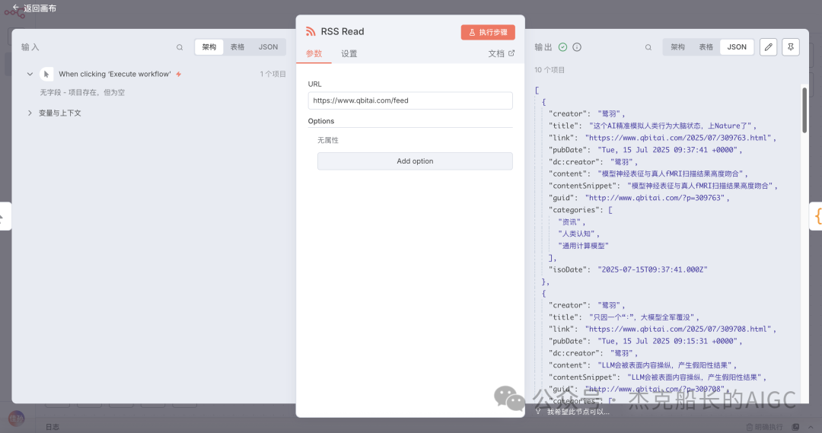Click the output panel vertical scrollbar
The image size is (822, 433).
[x=804, y=110]
